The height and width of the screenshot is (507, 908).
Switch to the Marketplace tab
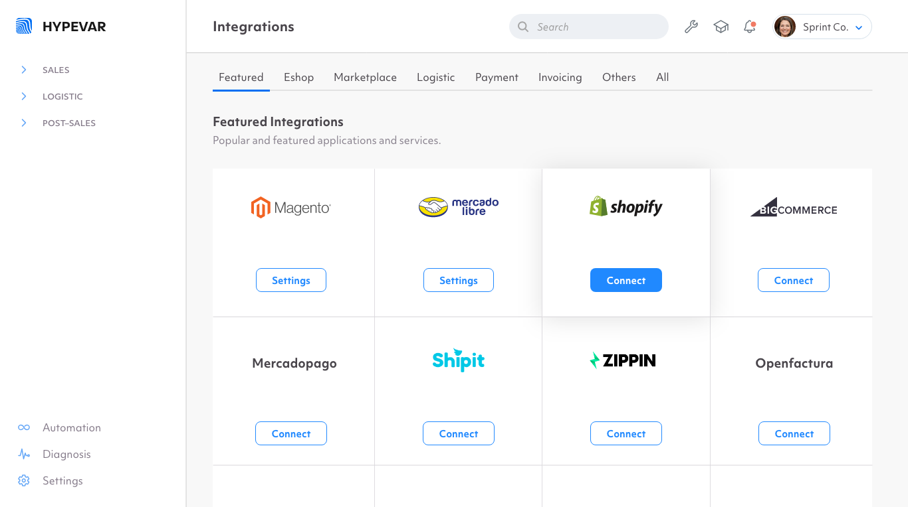pos(365,78)
